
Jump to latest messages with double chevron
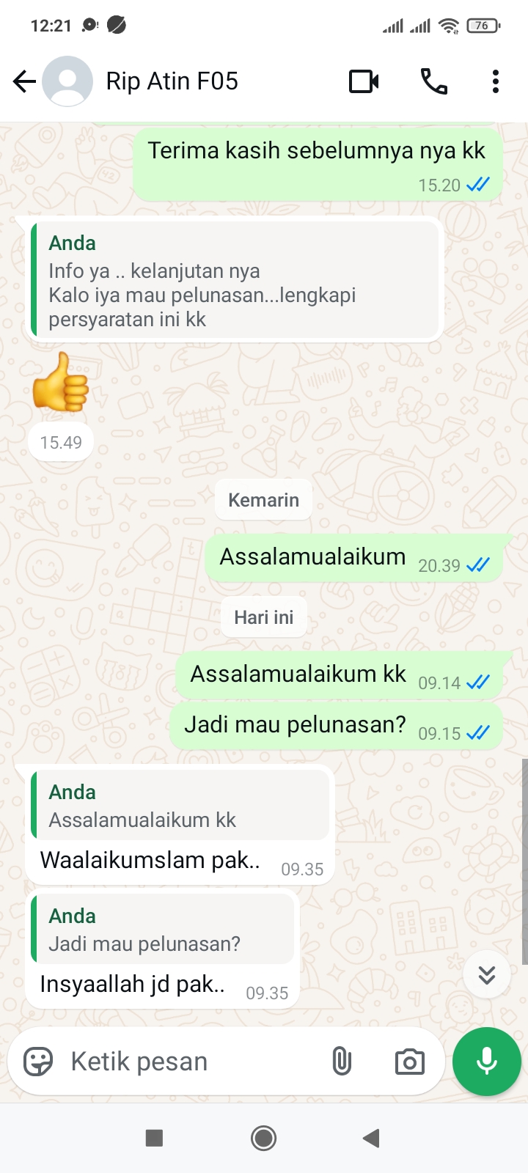coord(487,974)
